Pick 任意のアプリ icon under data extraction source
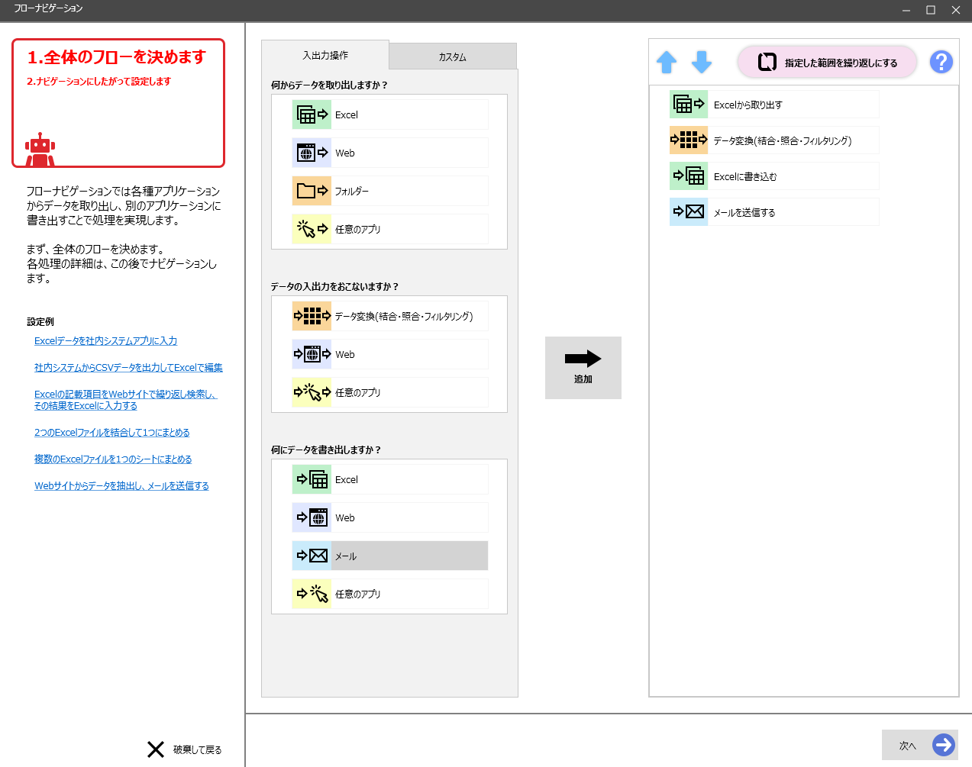Screen dimensions: 972x767 pos(312,229)
